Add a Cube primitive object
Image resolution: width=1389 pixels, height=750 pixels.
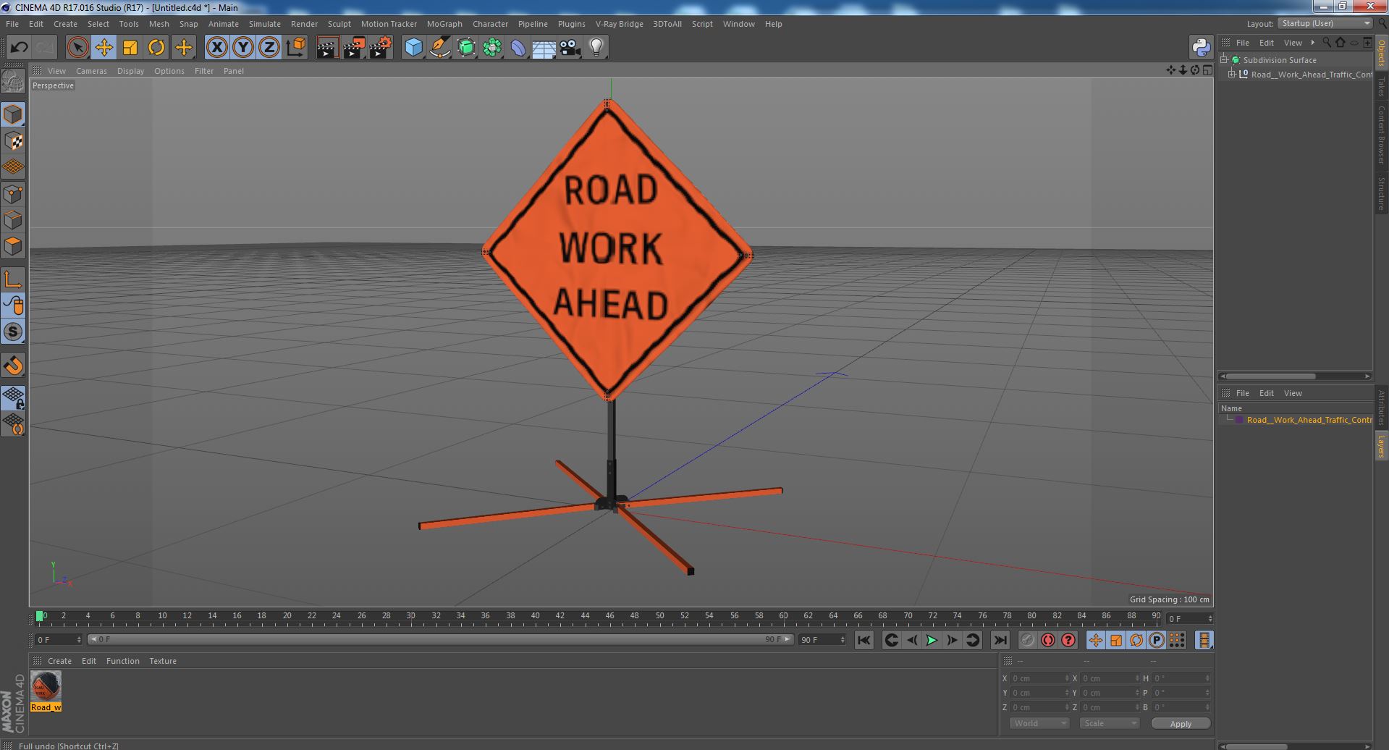tap(413, 48)
